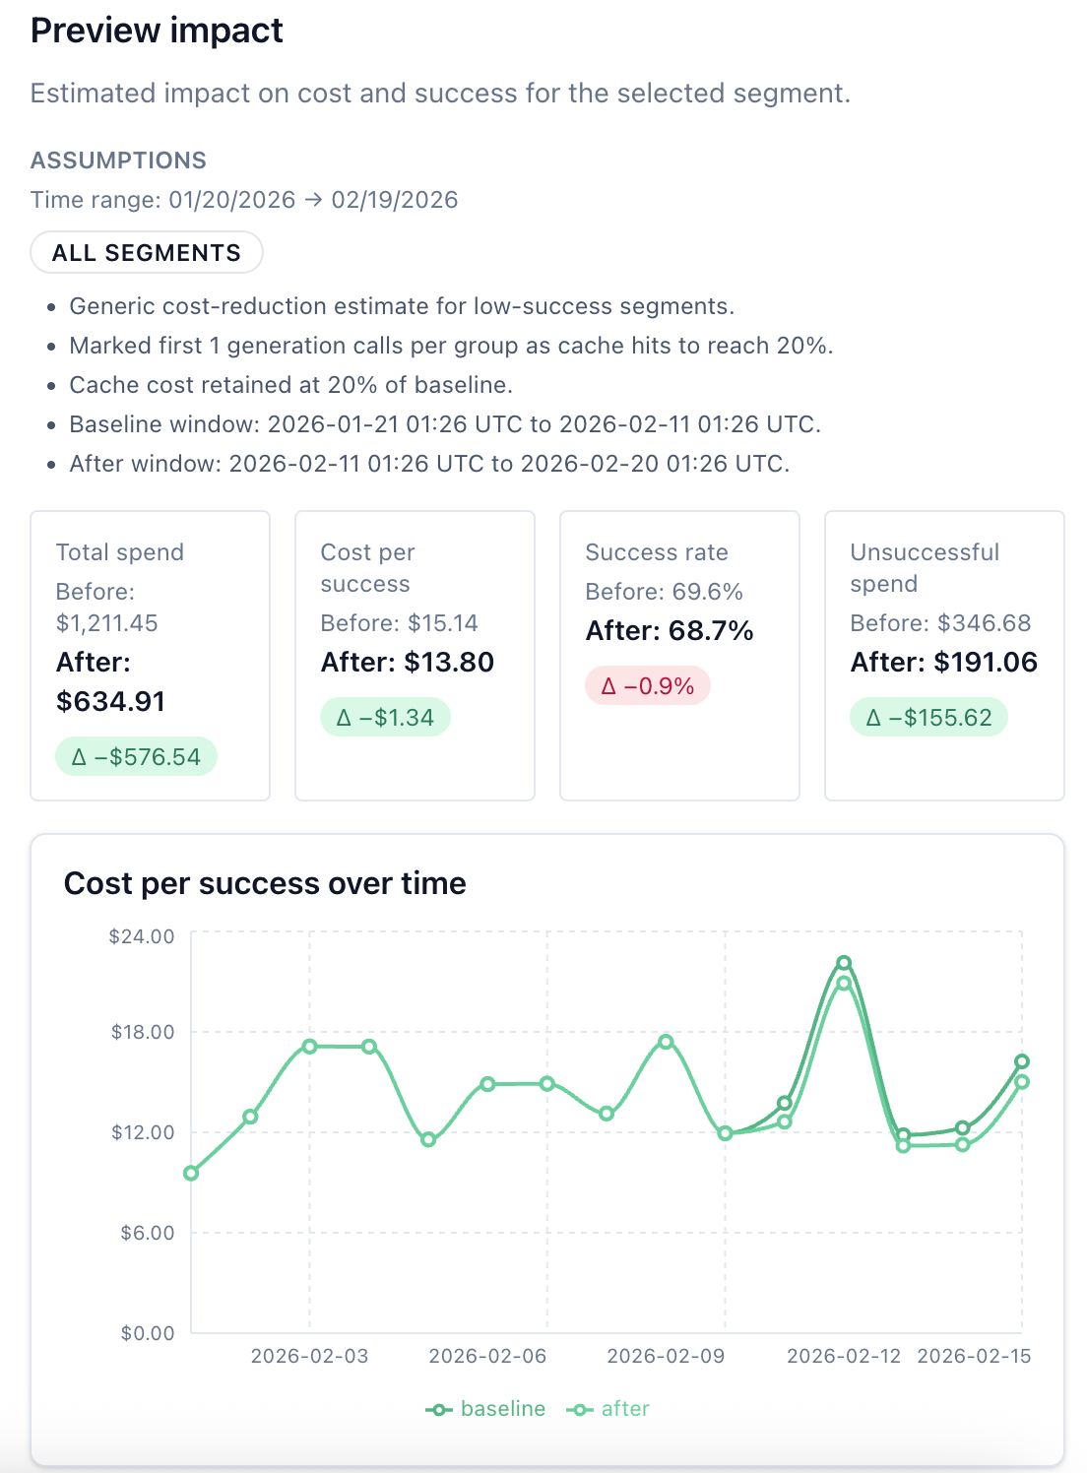Click the baseline legend marker icon

[x=440, y=1408]
